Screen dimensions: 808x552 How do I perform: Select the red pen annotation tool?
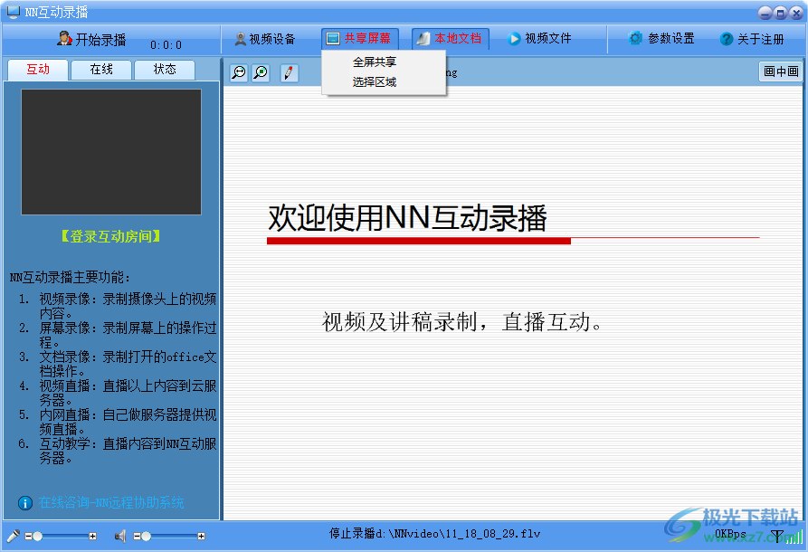[x=289, y=72]
